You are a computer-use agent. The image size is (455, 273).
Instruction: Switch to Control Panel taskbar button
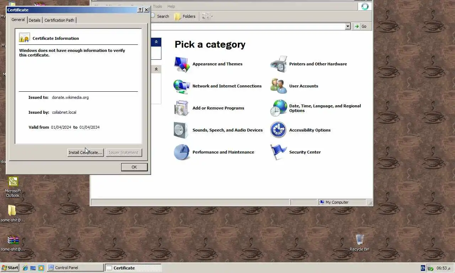point(75,268)
